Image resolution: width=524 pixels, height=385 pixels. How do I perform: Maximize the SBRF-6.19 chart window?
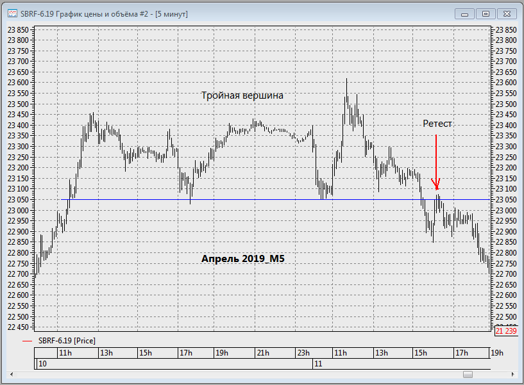486,14
